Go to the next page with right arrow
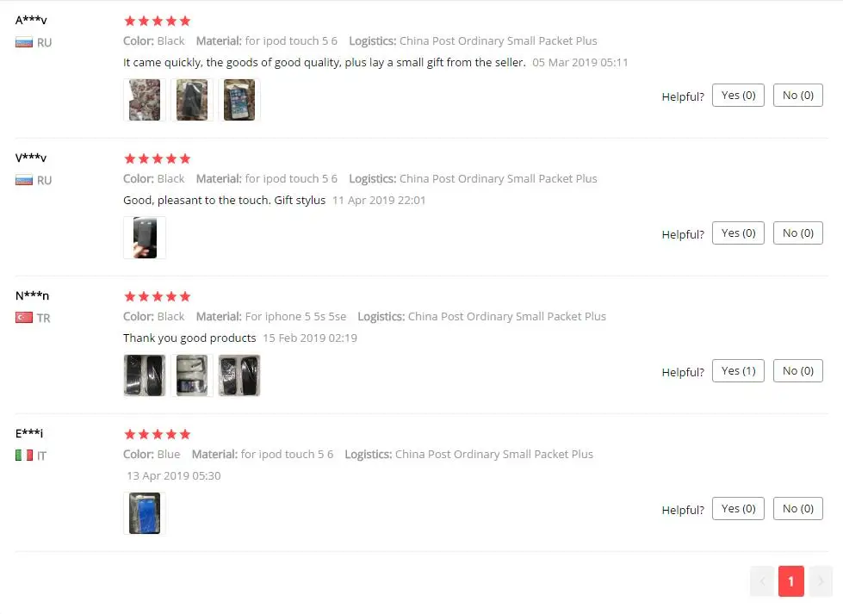 tap(821, 581)
